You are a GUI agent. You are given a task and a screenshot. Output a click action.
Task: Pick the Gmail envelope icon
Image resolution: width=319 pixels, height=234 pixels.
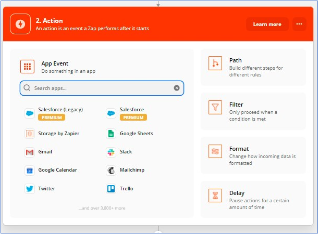pyautogui.click(x=30, y=152)
